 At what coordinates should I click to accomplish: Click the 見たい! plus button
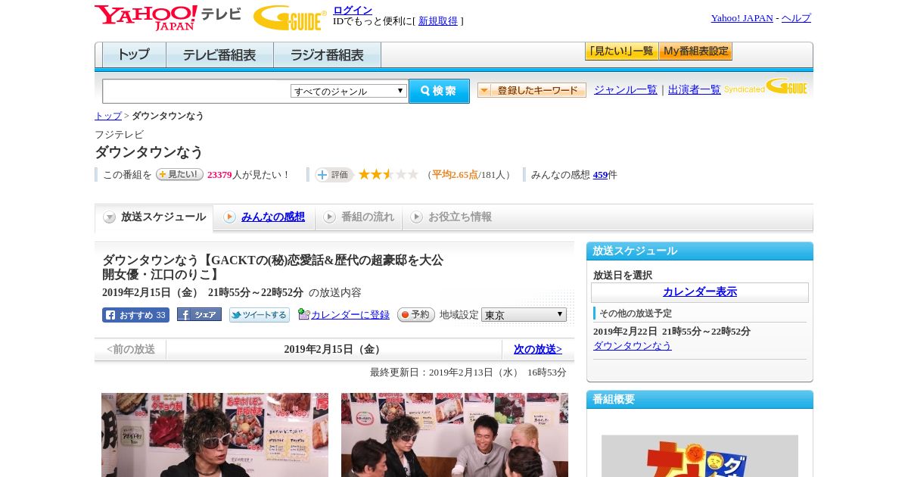(x=179, y=174)
